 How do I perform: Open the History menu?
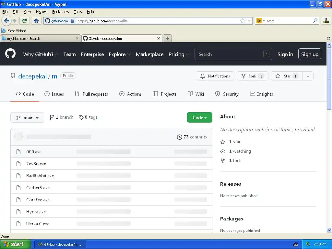[41, 12]
